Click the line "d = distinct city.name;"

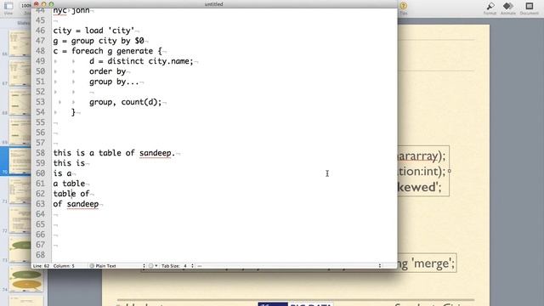(141, 61)
